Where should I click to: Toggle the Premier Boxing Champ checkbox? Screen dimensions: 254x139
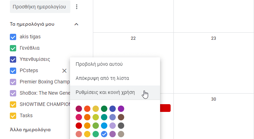coord(13,82)
